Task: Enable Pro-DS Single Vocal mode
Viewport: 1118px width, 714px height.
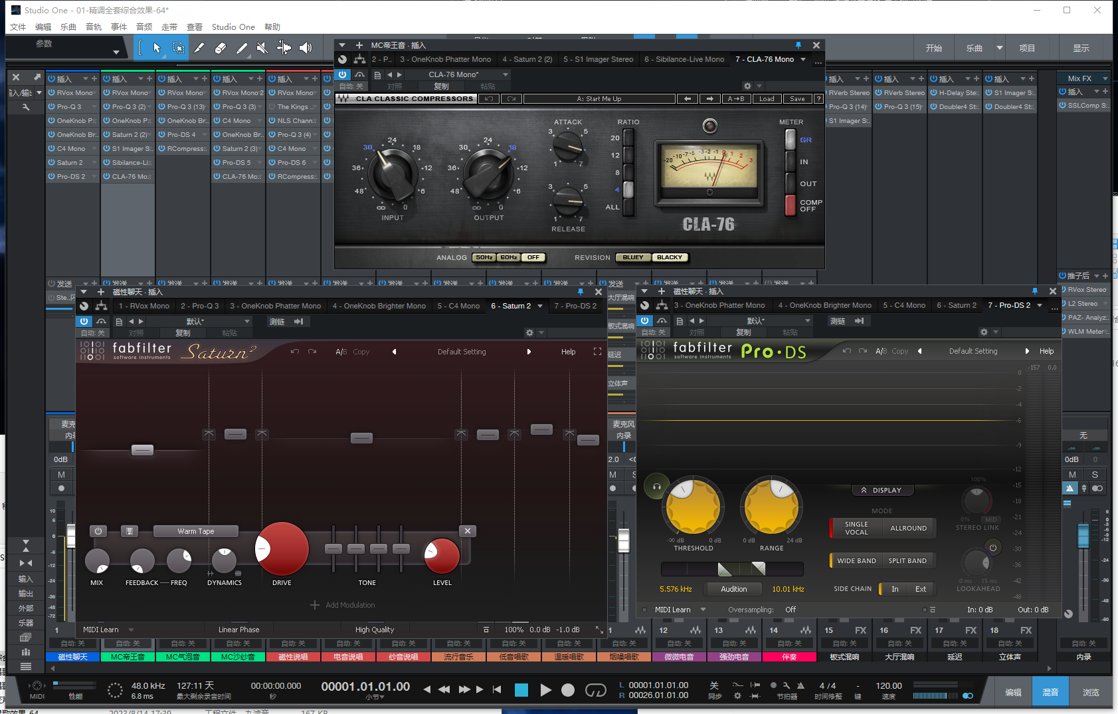Action: [856, 528]
